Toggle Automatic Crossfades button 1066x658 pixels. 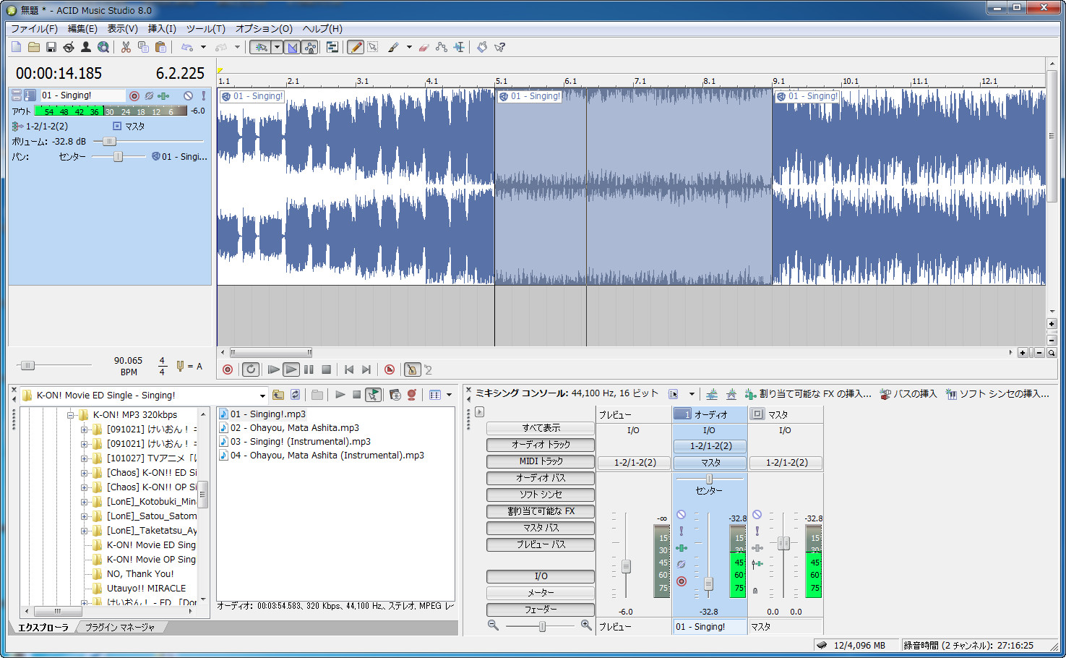pos(292,47)
